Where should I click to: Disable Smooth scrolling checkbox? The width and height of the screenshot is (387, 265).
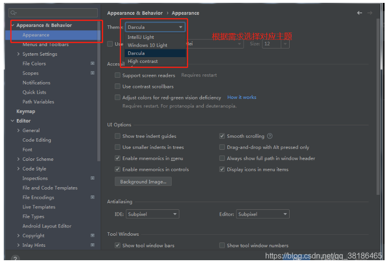(x=222, y=136)
